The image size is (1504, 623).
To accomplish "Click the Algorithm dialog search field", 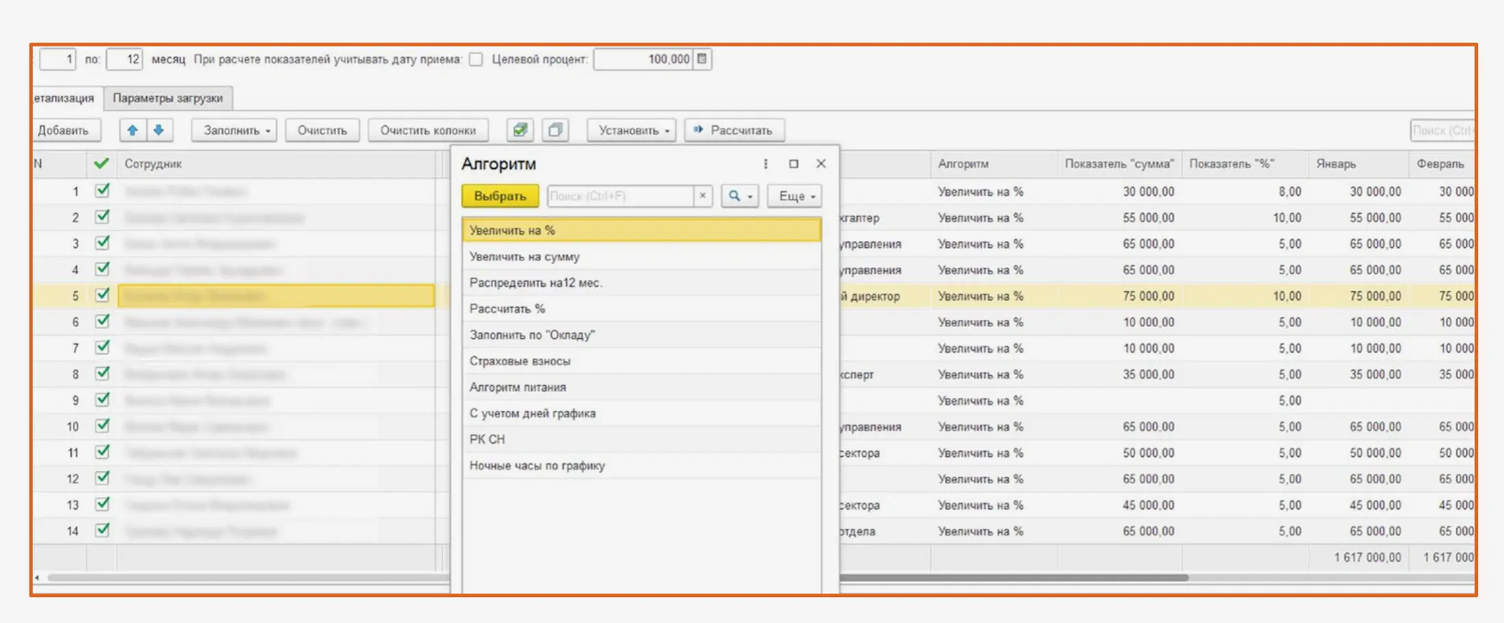I will coord(620,196).
